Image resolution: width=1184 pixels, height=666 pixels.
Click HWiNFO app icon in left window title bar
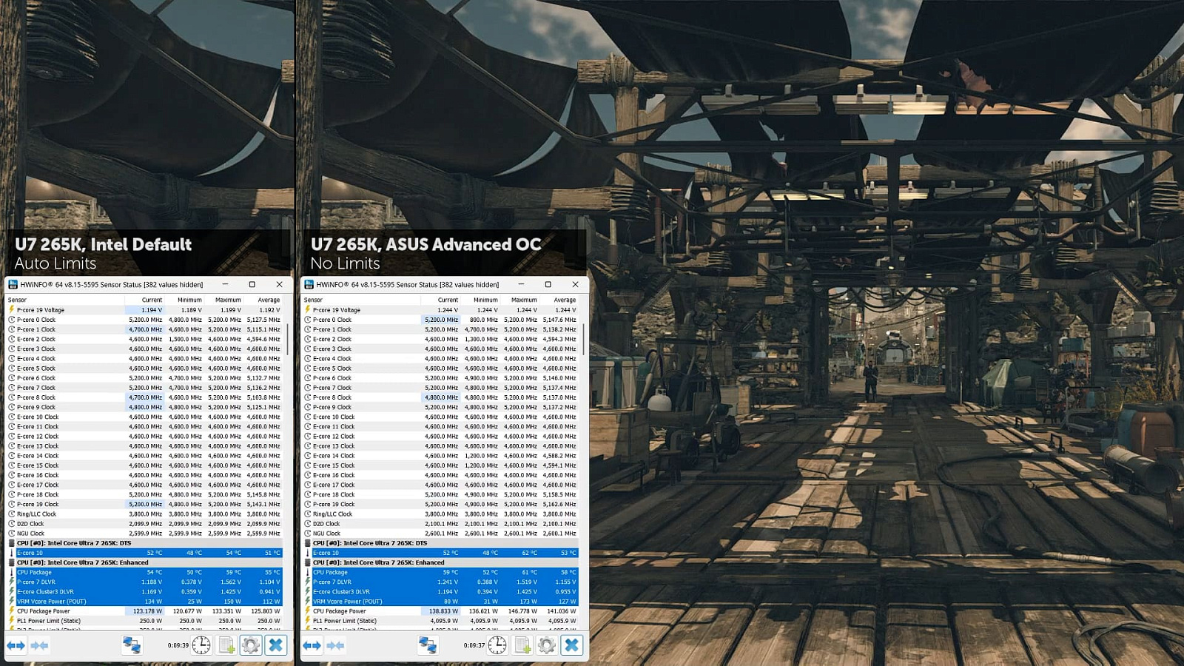tap(13, 284)
